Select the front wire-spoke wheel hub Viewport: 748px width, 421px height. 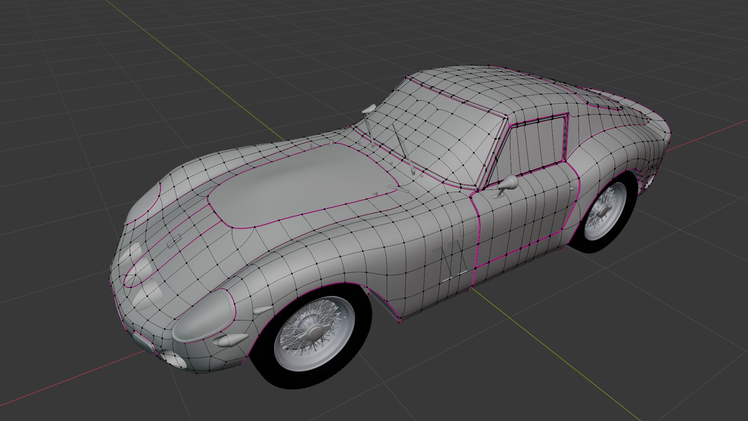[315, 333]
